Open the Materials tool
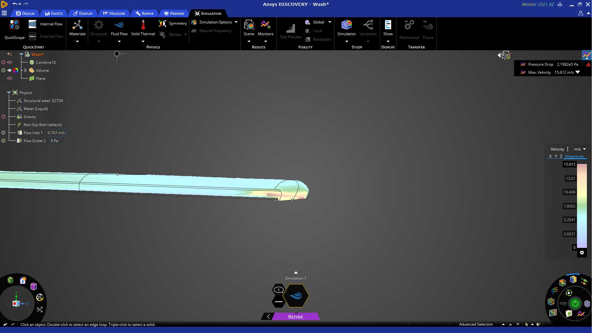598x333 pixels. 77,28
